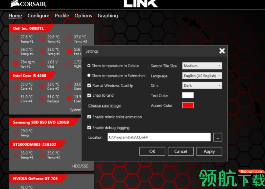Image resolution: width=265 pixels, height=189 pixels.
Task: Open the Language dropdown
Action: coord(202,76)
